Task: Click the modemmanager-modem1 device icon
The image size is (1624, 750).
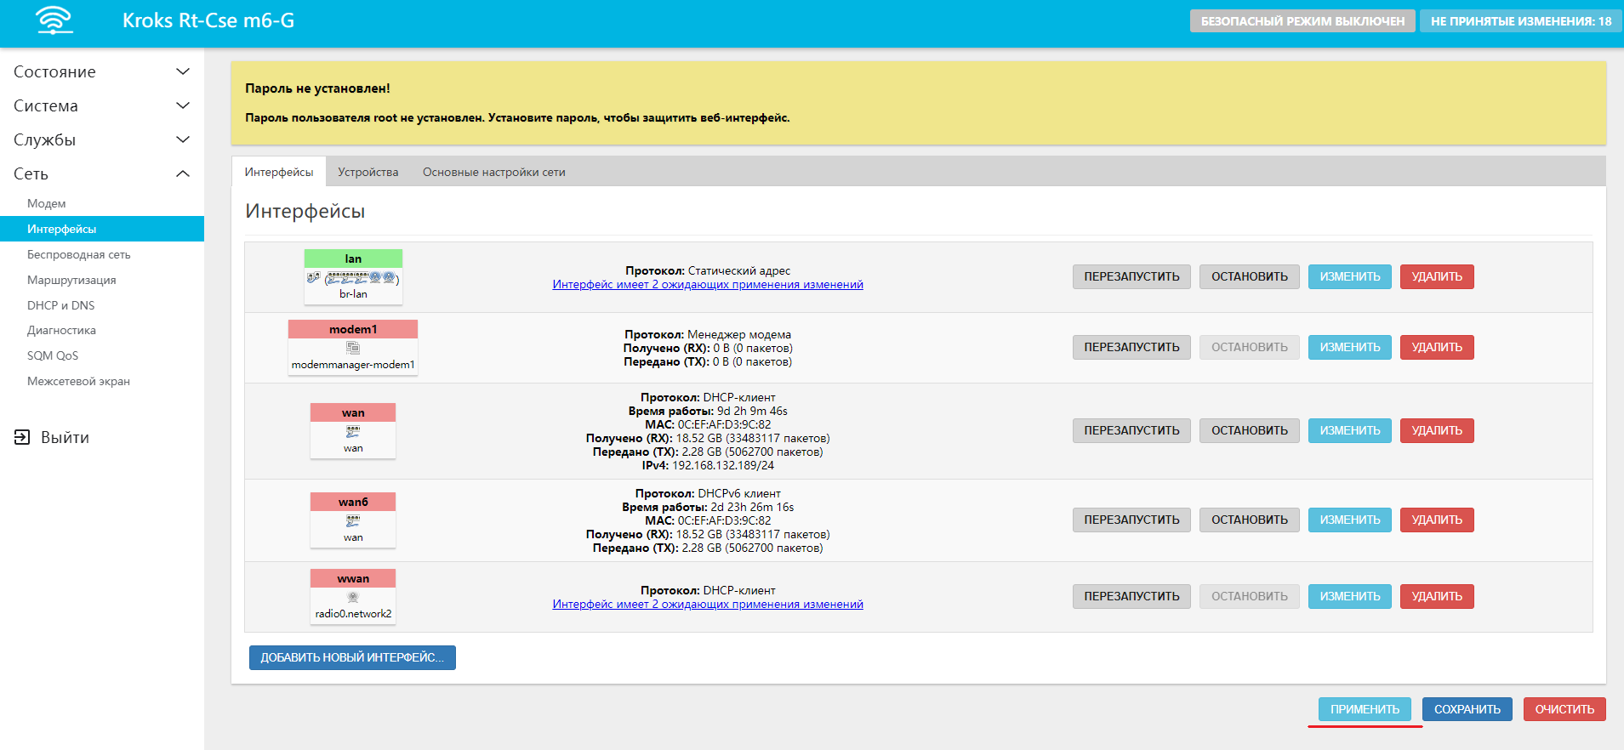Action: pyautogui.click(x=353, y=349)
